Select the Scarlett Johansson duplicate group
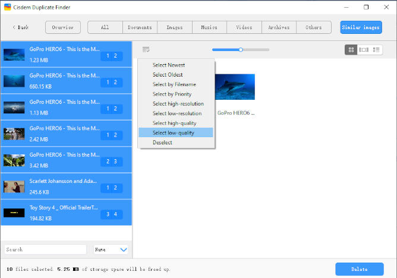397x278 pixels. pyautogui.click(x=66, y=187)
